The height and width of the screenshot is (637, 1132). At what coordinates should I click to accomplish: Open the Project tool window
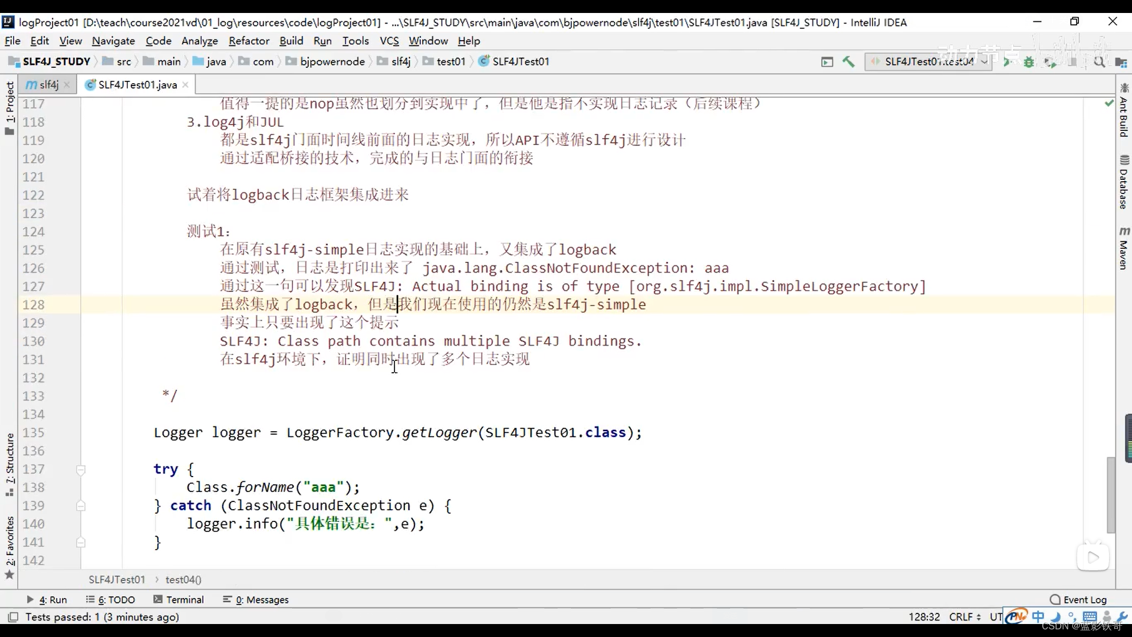pyautogui.click(x=9, y=108)
